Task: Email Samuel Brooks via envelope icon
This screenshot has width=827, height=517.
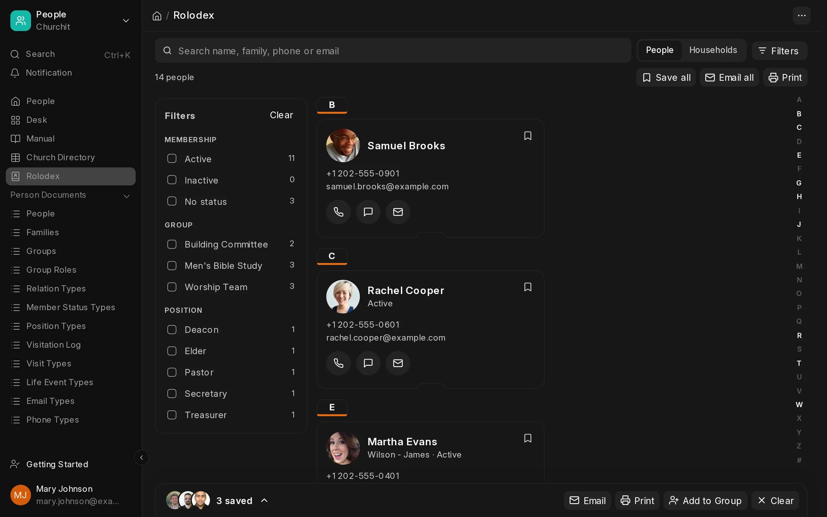Action: click(x=398, y=212)
